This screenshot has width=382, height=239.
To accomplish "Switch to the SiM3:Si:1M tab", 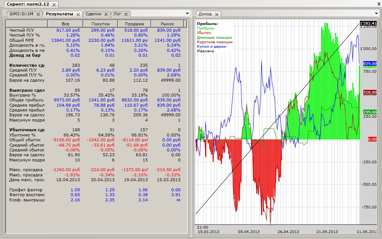I will 21,14.
